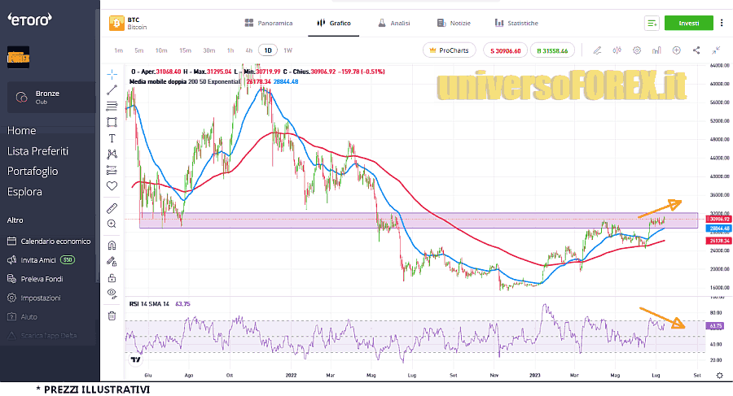Open the watchlist dropdown beside Investi
The height and width of the screenshot is (396, 733).
(652, 24)
